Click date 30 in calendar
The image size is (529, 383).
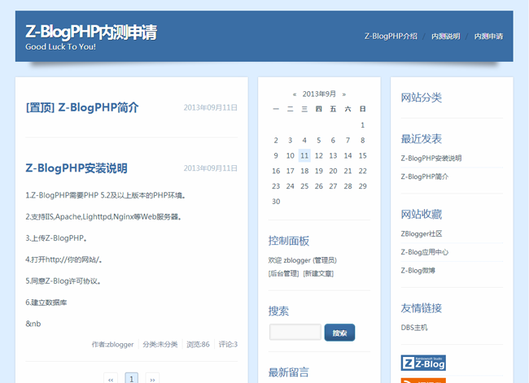coord(276,202)
